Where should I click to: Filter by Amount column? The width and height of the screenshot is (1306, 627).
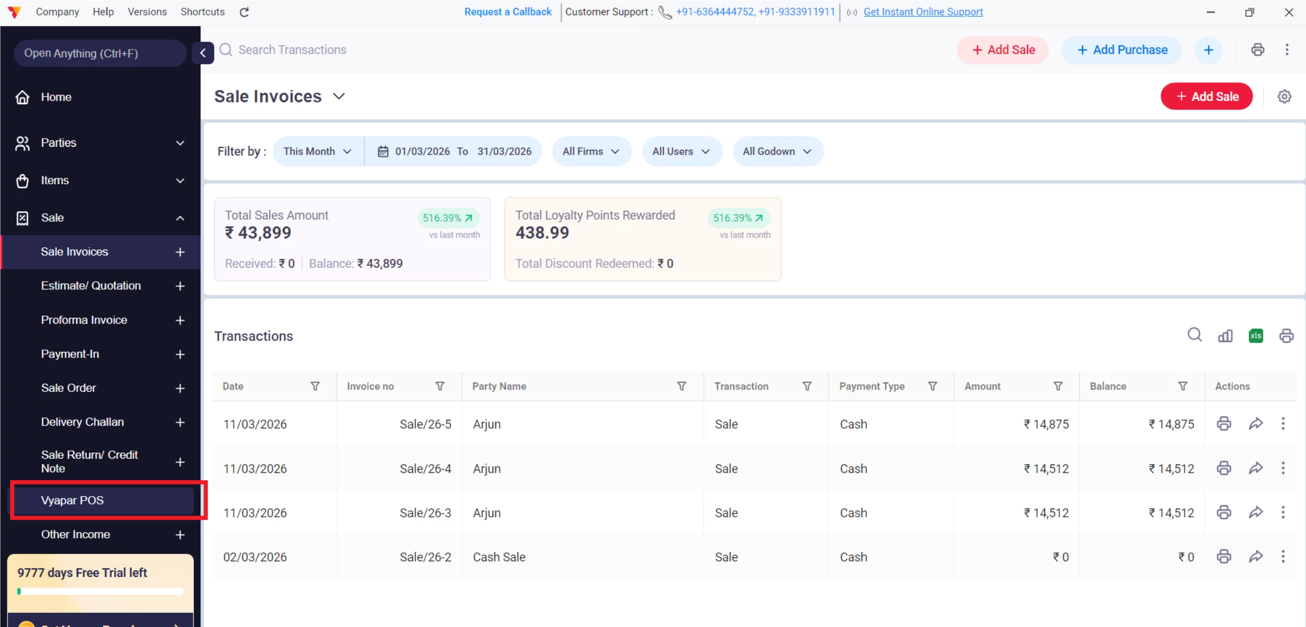point(1058,386)
